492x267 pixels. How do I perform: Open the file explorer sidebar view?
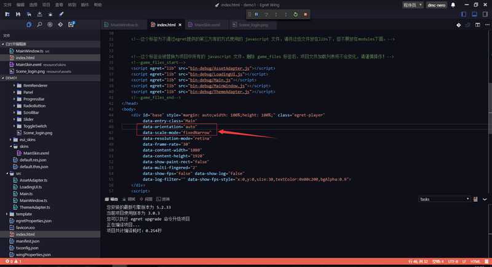[x=29, y=25]
